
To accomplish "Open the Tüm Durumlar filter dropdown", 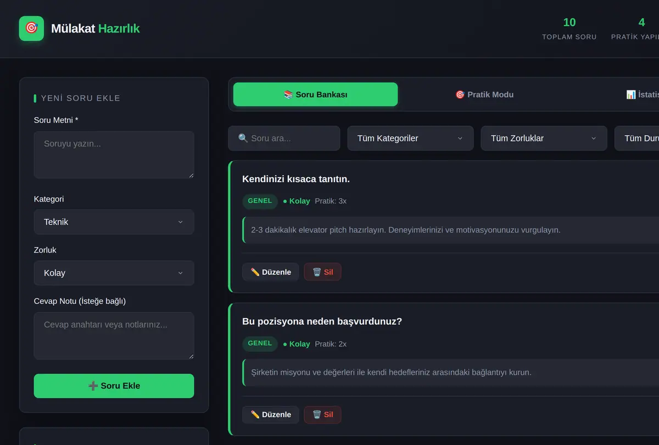I will click(637, 138).
